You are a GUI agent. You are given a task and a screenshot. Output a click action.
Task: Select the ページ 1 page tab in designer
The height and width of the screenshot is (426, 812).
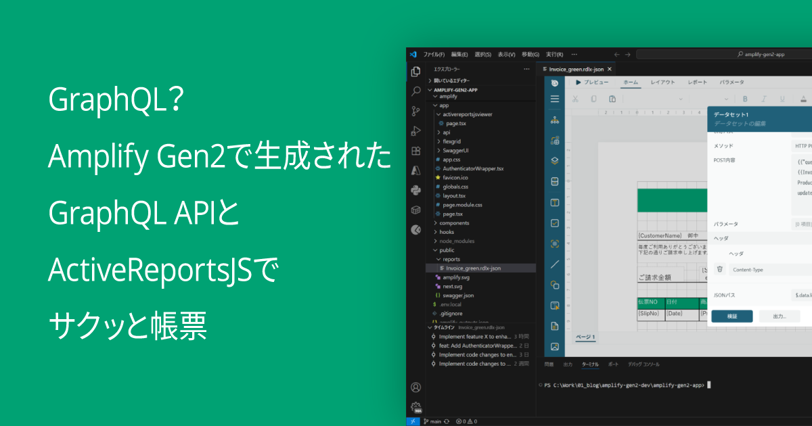585,337
